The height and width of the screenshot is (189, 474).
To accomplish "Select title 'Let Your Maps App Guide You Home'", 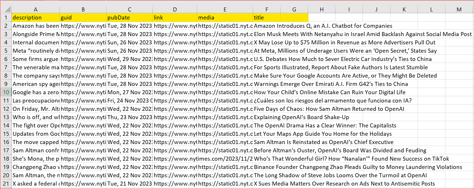I will pos(323,134).
